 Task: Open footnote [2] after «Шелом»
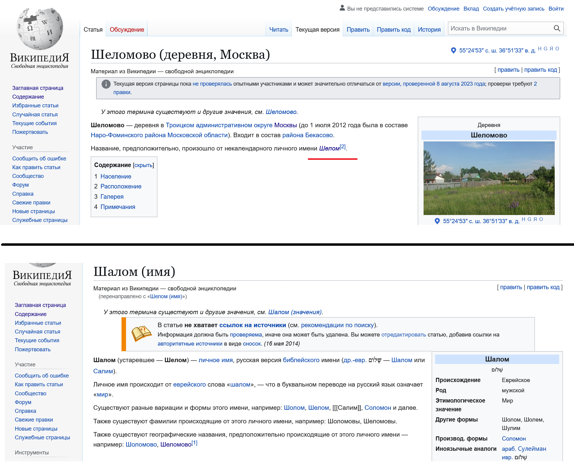343,147
